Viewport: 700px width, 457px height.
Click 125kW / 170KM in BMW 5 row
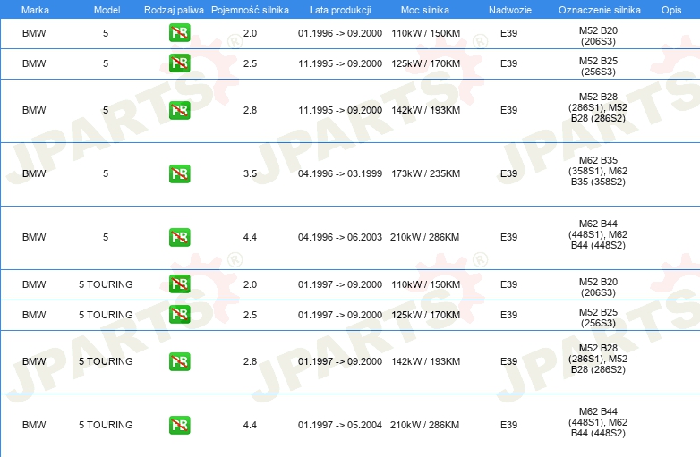(x=425, y=63)
